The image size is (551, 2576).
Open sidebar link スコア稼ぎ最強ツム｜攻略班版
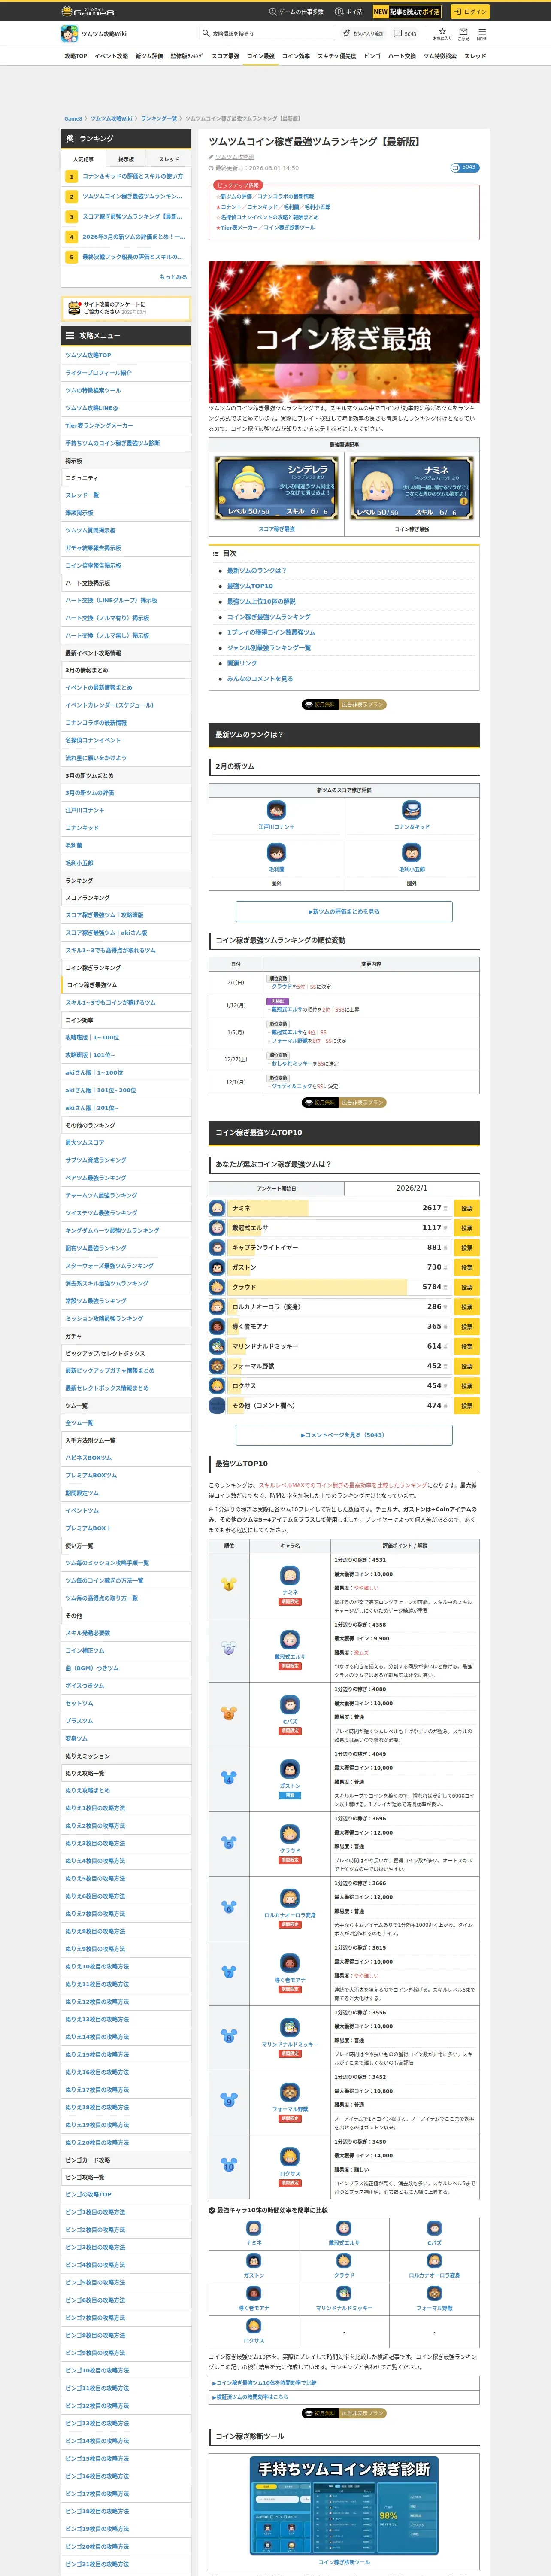click(105, 915)
